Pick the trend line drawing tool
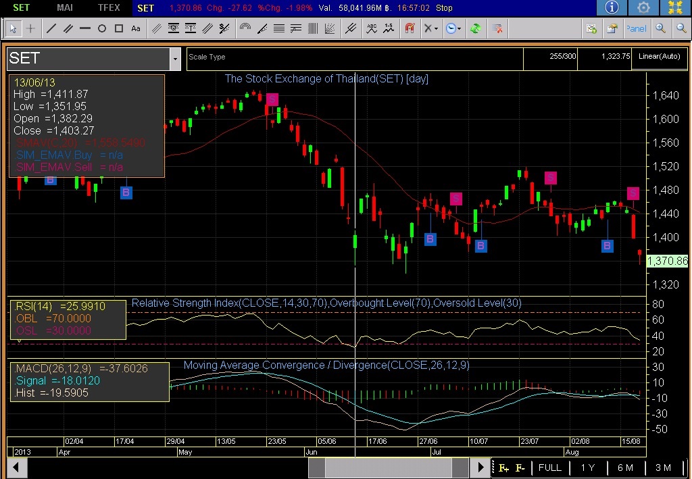The width and height of the screenshot is (692, 479). pyautogui.click(x=51, y=28)
